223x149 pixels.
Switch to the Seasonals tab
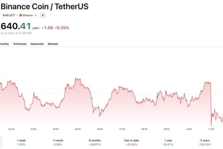(37, 44)
